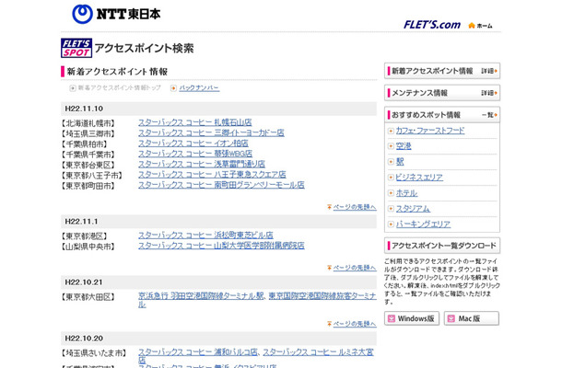Viewport: 562px width, 368px height.
Task: Open スターバックス コーヒー 札幌石山店 link
Action: tap(195, 122)
